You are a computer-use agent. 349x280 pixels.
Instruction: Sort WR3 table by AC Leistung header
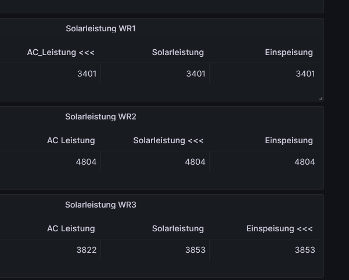[71, 228]
